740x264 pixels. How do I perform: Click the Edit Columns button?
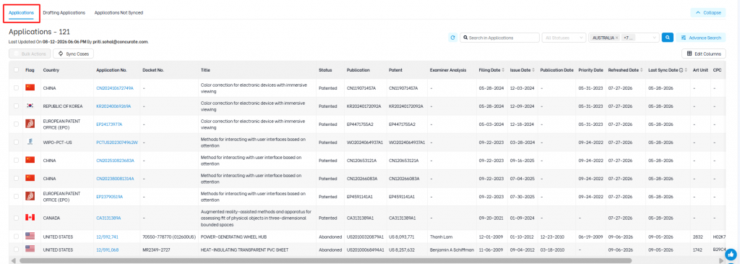pos(704,54)
